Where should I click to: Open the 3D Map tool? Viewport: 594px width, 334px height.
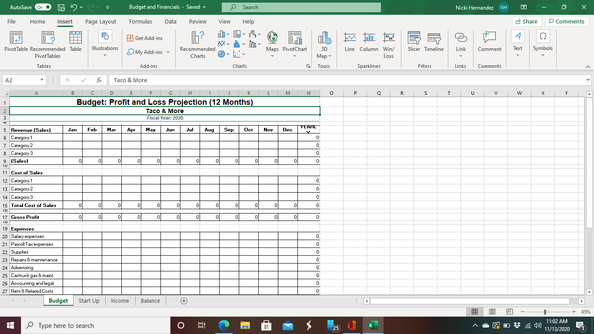click(x=324, y=45)
